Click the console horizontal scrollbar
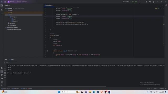Viewport: 168px width, 94px height. point(56,87)
